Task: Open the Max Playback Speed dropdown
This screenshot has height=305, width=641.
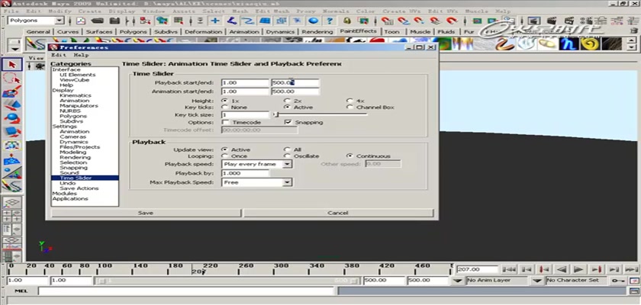Action: 288,182
